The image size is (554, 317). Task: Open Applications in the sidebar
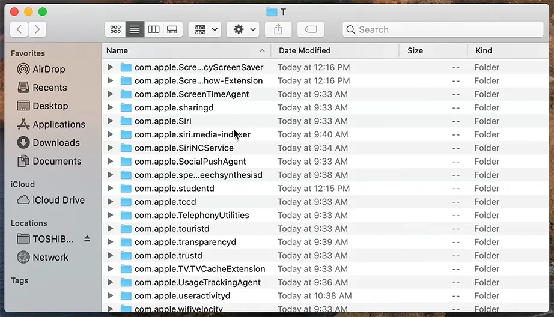pyautogui.click(x=51, y=124)
